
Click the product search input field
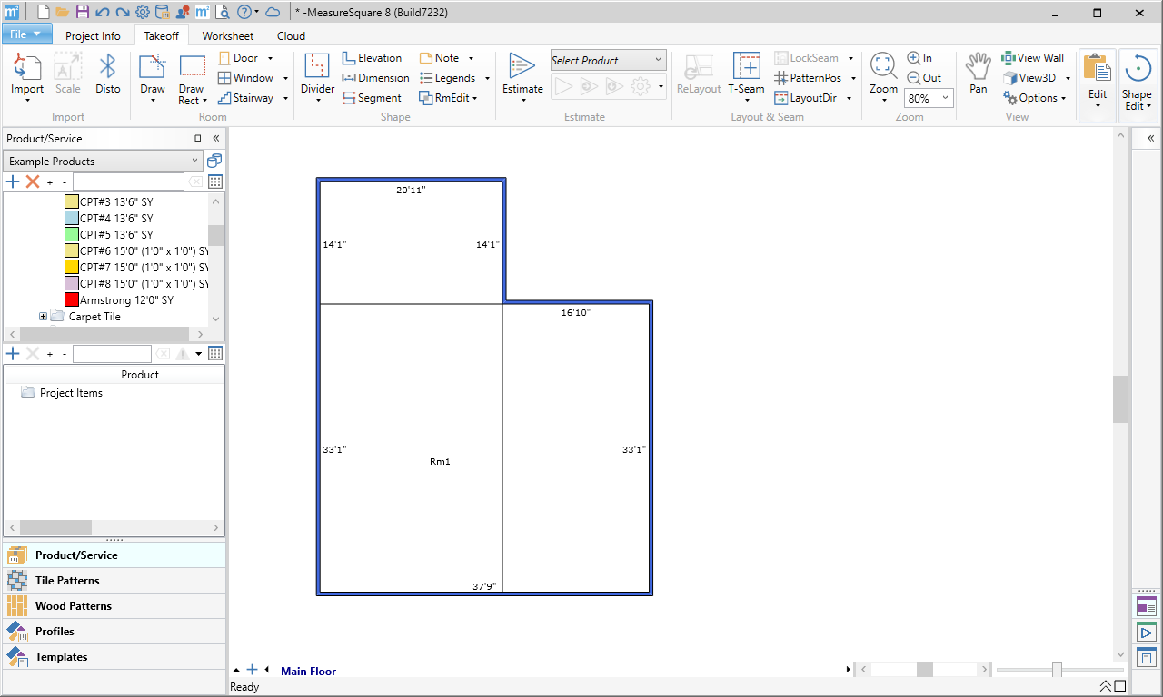128,182
